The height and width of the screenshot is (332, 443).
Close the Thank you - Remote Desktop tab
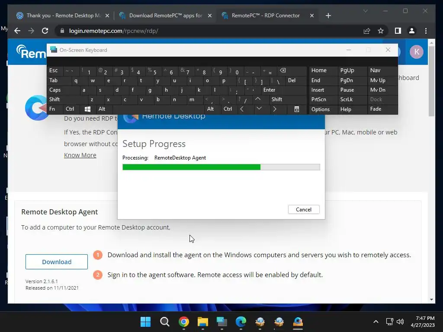coord(107,16)
